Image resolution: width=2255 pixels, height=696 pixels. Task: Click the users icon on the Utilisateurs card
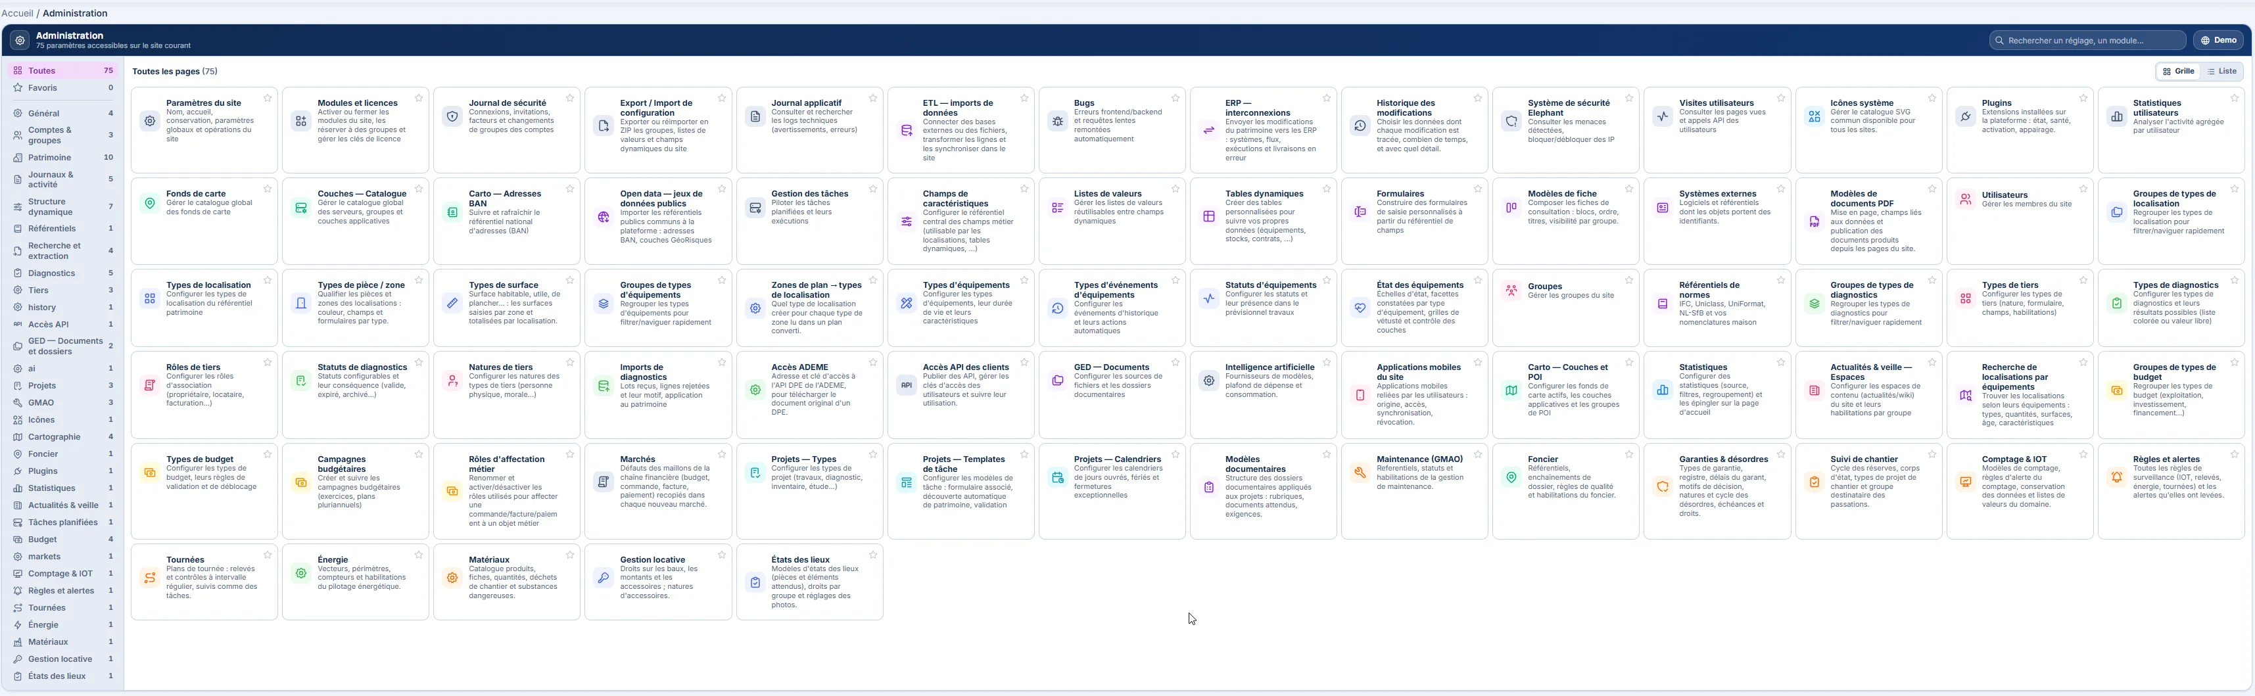(1965, 200)
